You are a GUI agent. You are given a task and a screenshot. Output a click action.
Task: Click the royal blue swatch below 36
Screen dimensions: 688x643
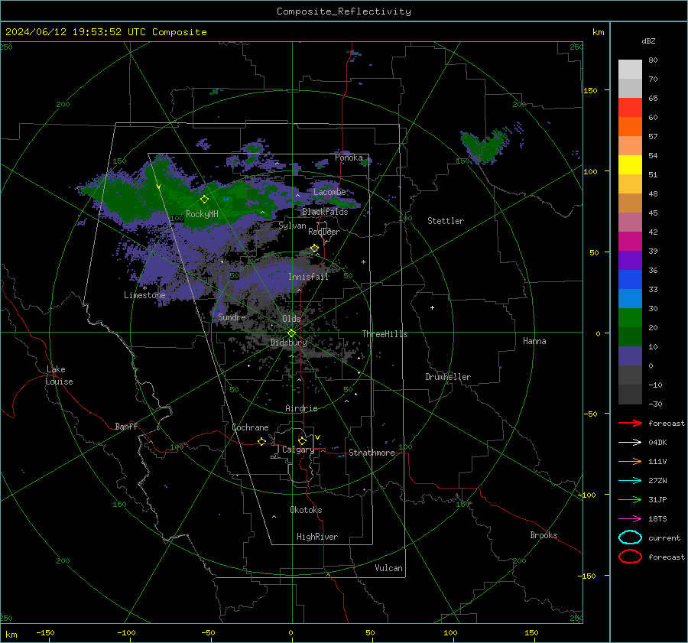pos(630,280)
